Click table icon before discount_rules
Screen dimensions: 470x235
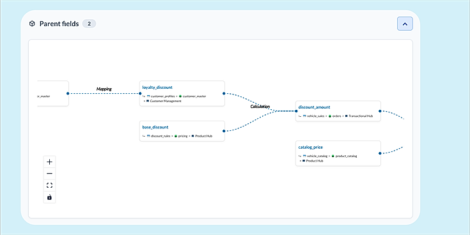pyautogui.click(x=148, y=136)
